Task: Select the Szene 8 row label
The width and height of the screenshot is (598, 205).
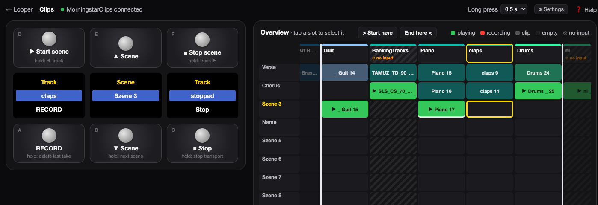Action: pos(280,199)
